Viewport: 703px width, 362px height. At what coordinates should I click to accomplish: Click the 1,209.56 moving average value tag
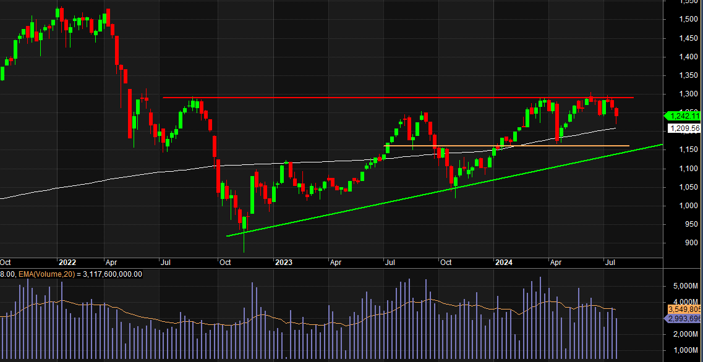click(x=684, y=128)
